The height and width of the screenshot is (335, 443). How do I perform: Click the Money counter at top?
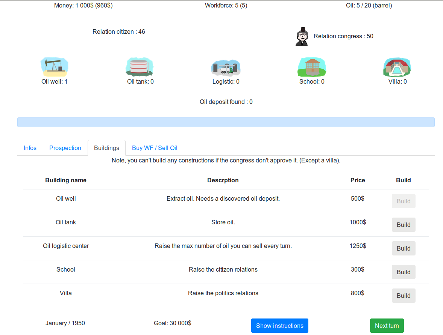[x=83, y=5]
